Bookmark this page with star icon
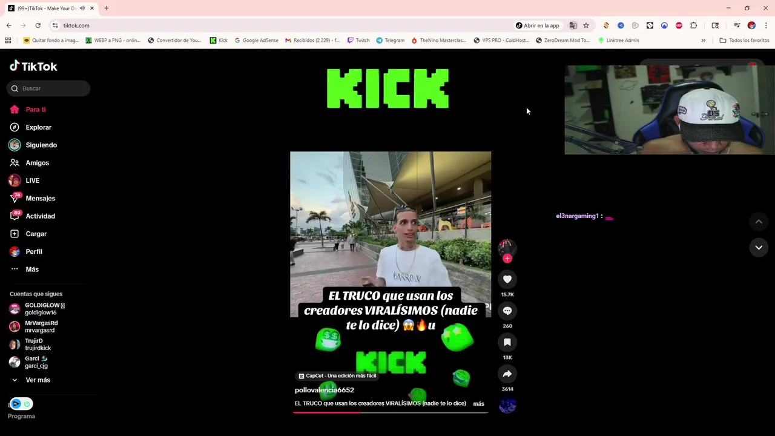The width and height of the screenshot is (775, 436). (586, 25)
